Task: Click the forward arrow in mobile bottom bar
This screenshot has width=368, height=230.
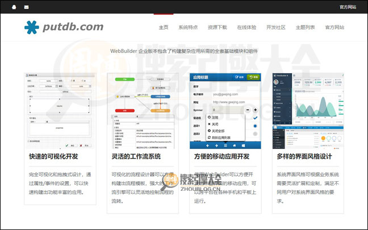Action: (216, 145)
